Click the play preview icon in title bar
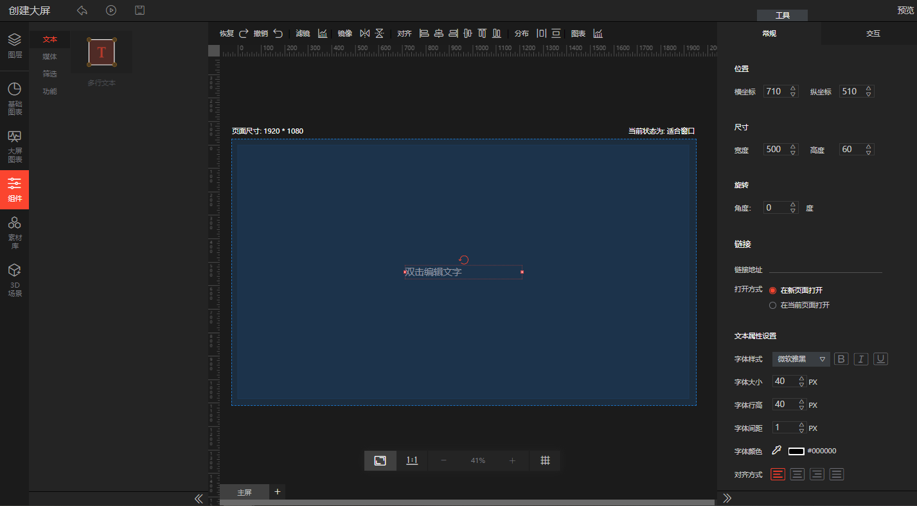917x506 pixels. [111, 10]
